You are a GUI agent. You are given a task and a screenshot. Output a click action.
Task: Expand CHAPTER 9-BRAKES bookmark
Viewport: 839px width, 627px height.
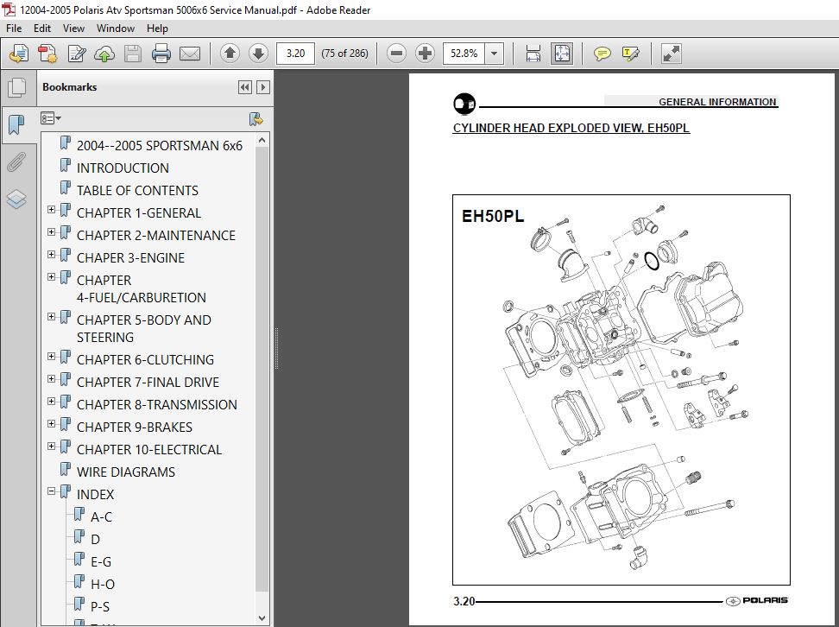(x=52, y=423)
